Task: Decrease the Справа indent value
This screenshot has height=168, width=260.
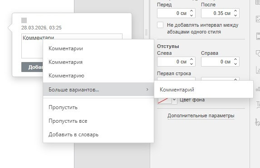Action: (235, 64)
